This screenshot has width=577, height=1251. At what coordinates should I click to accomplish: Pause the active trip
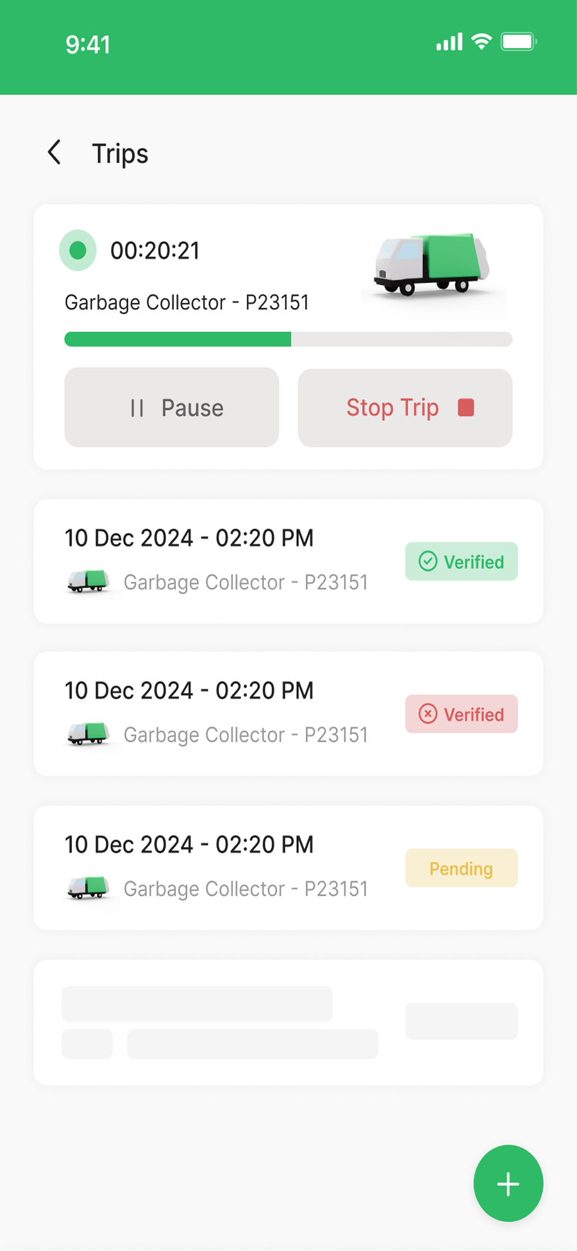tap(172, 408)
